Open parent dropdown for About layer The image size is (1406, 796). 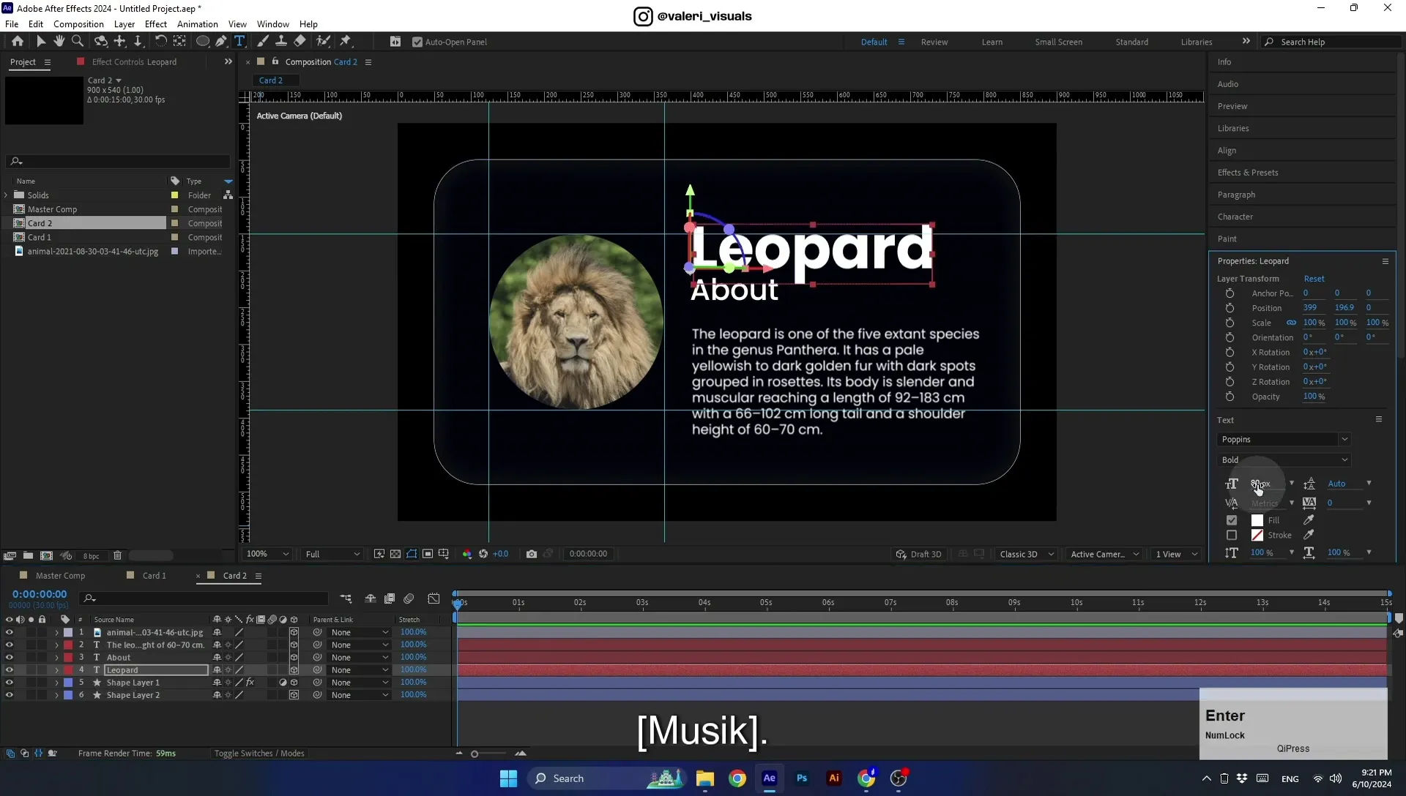click(360, 658)
